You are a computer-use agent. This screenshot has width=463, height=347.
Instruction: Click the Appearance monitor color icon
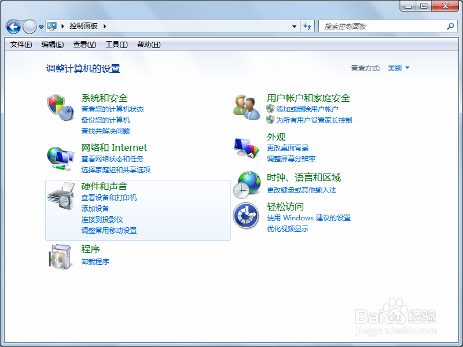pyautogui.click(x=247, y=148)
